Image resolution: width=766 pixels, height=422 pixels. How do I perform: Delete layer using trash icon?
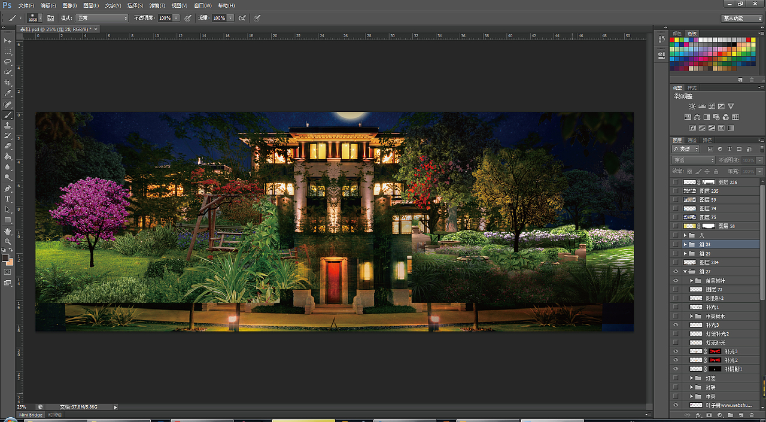click(x=752, y=415)
